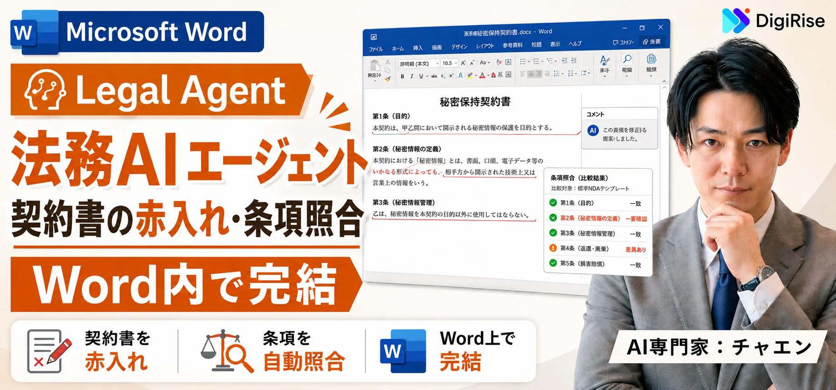
Task: Click the increase indent icon
Action: click(x=574, y=61)
